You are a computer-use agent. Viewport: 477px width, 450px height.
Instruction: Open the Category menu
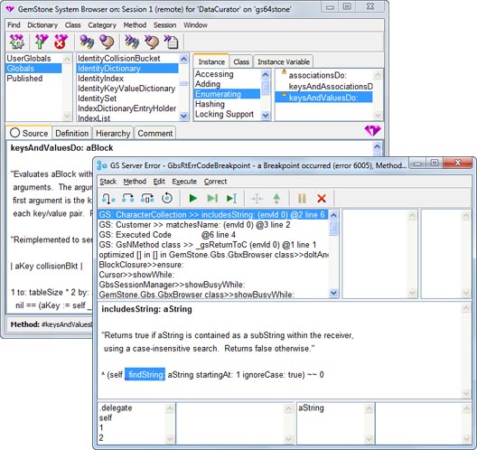click(x=102, y=25)
